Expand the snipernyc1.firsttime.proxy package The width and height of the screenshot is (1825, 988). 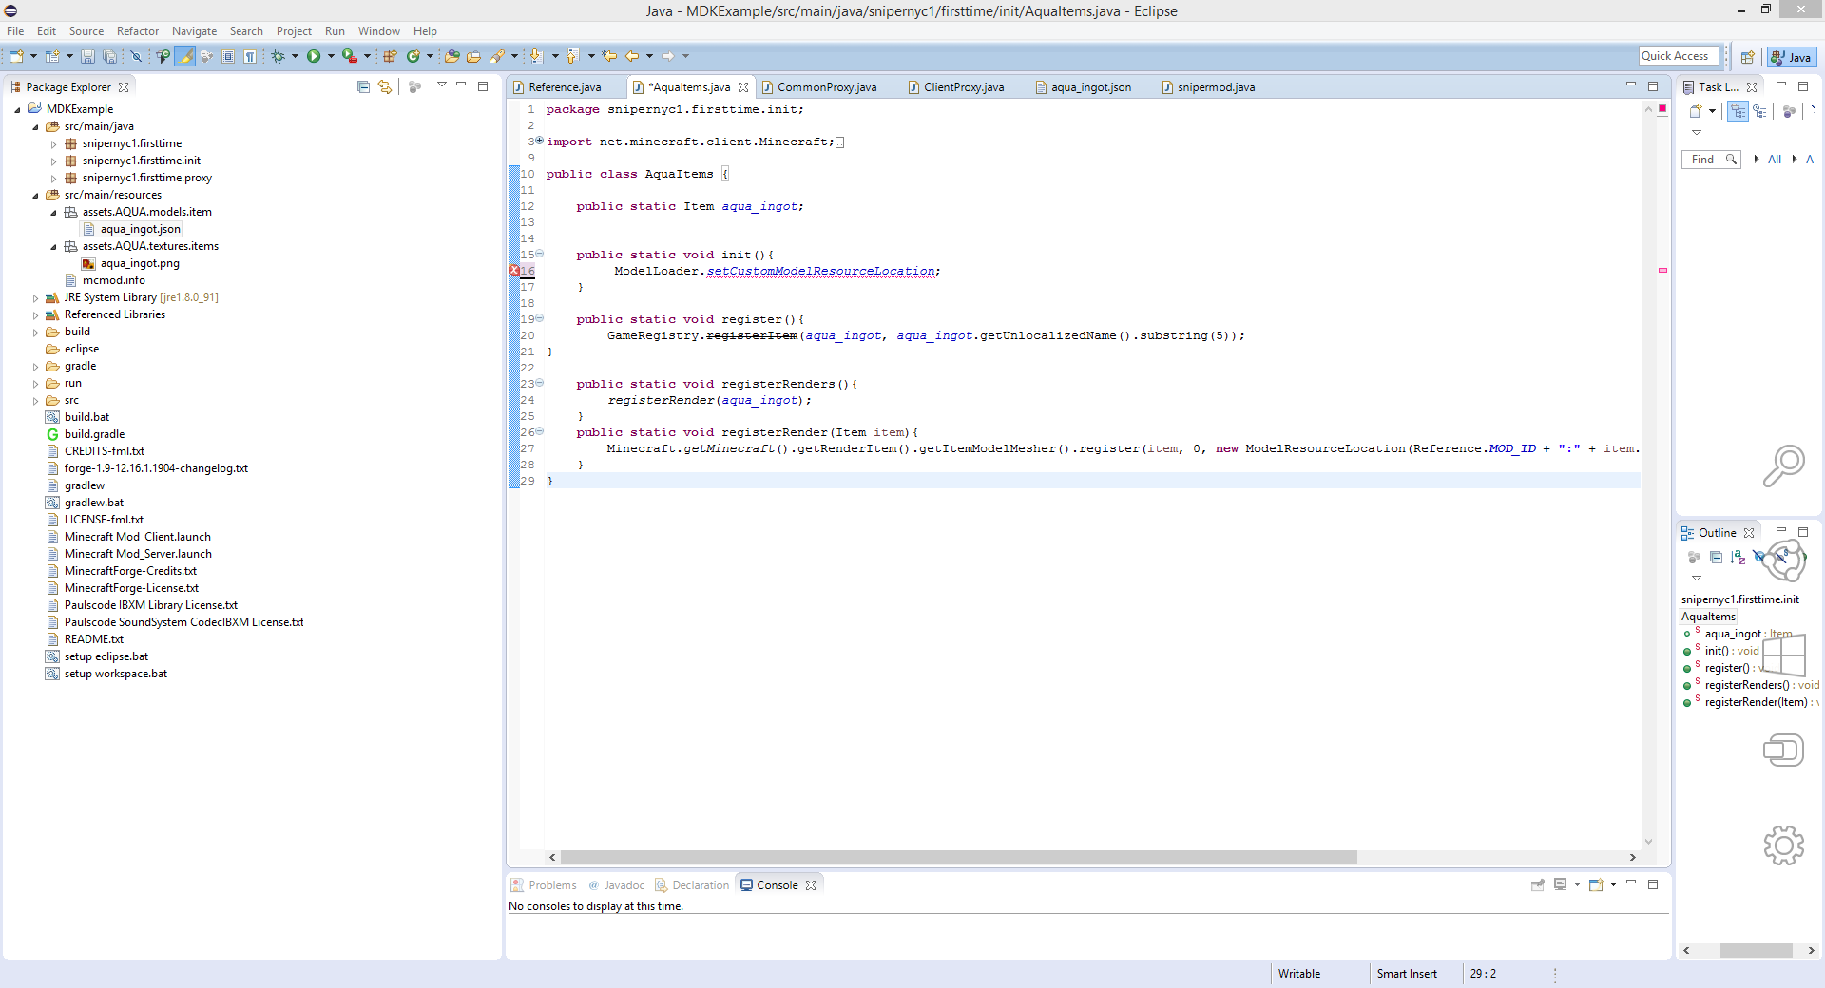click(54, 179)
